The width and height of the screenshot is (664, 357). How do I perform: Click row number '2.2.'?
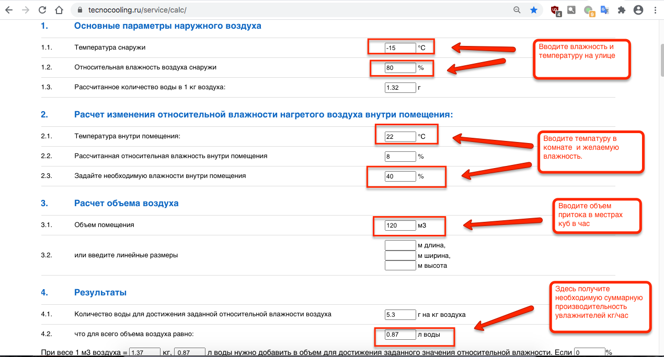[x=47, y=156]
